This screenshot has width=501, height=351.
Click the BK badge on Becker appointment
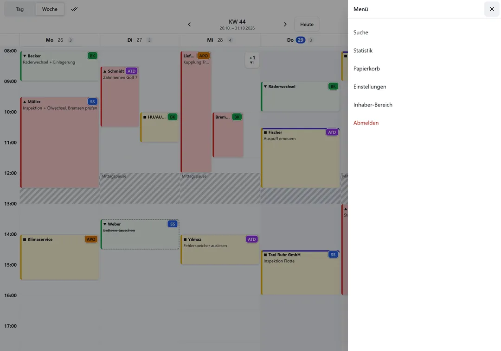[x=92, y=56]
